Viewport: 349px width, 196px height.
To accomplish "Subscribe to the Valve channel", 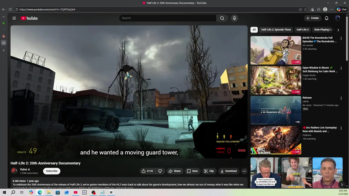I will 52,171.
